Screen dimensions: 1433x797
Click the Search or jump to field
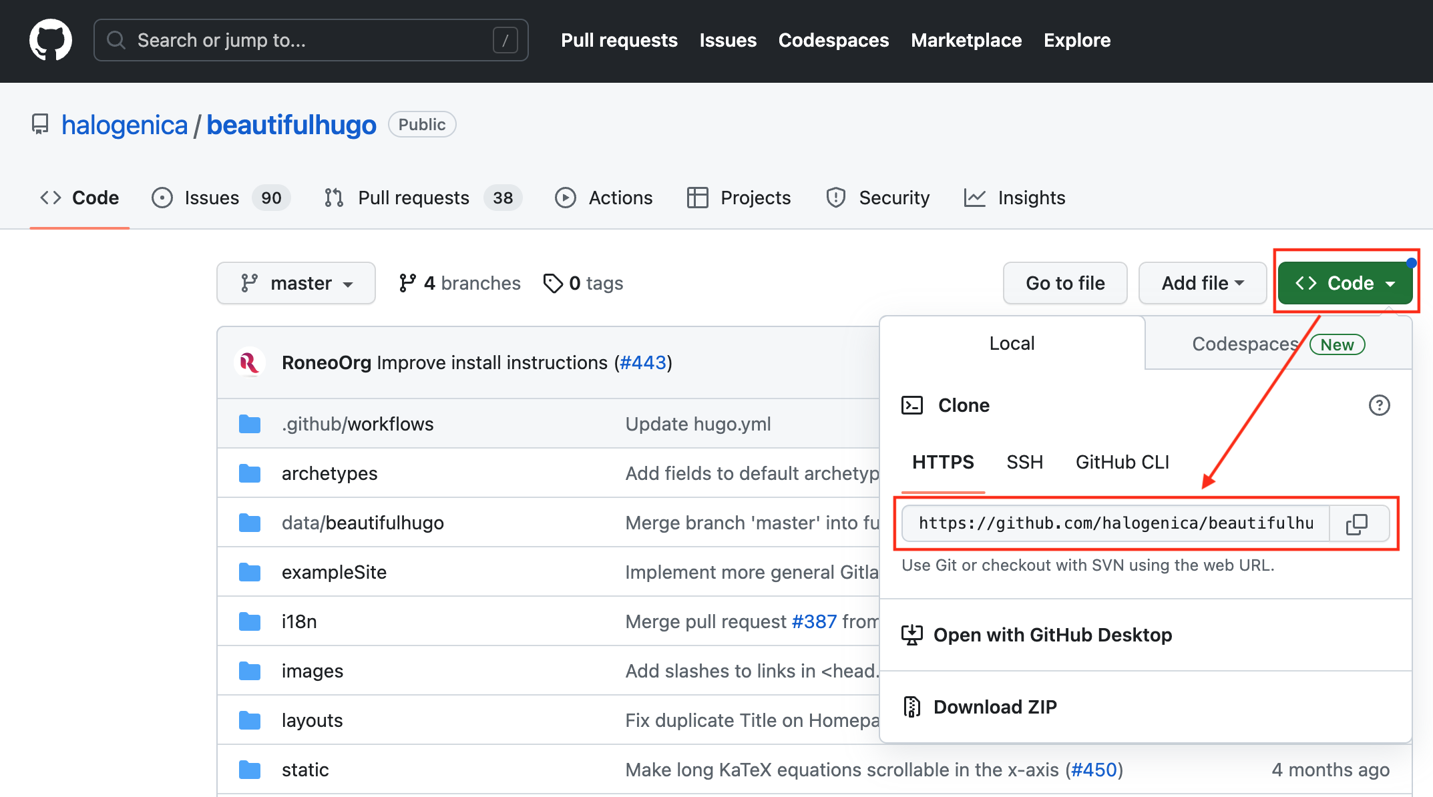(311, 40)
